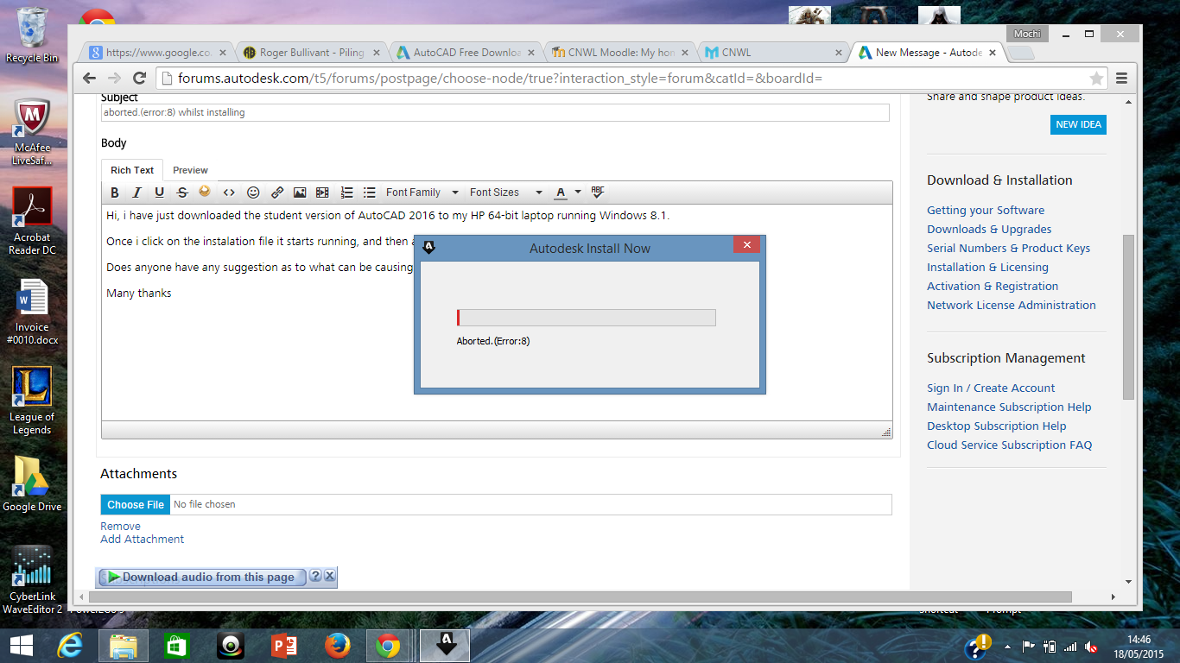
Task: Apply the text color with the A icon
Action: pos(561,193)
